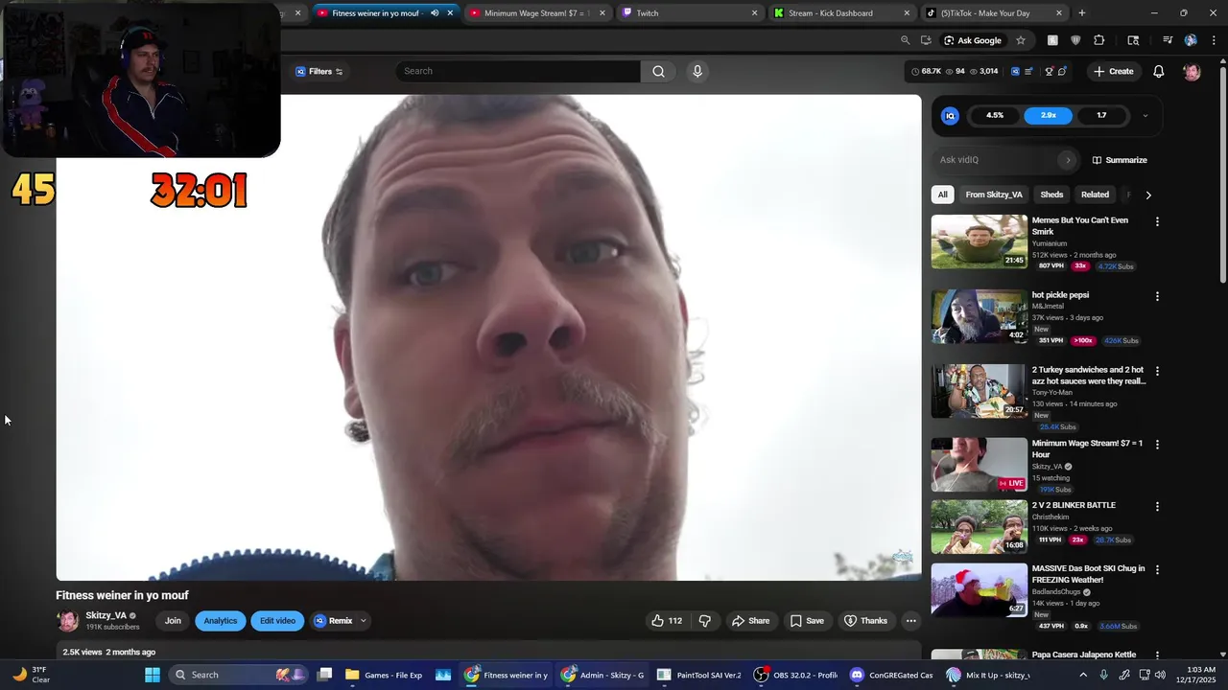Select the Related filter chip
The height and width of the screenshot is (690, 1228).
tap(1095, 195)
